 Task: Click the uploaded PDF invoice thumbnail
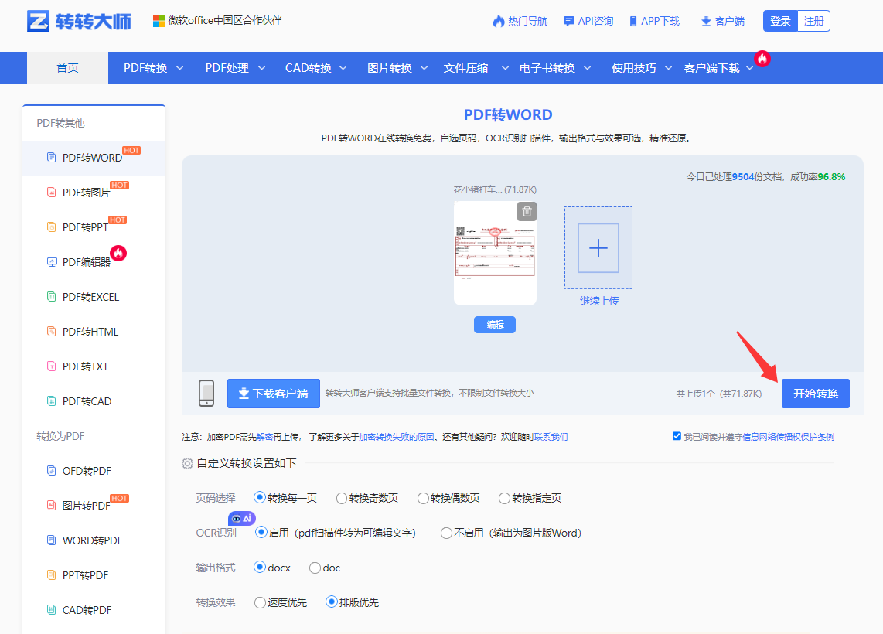[x=495, y=254]
